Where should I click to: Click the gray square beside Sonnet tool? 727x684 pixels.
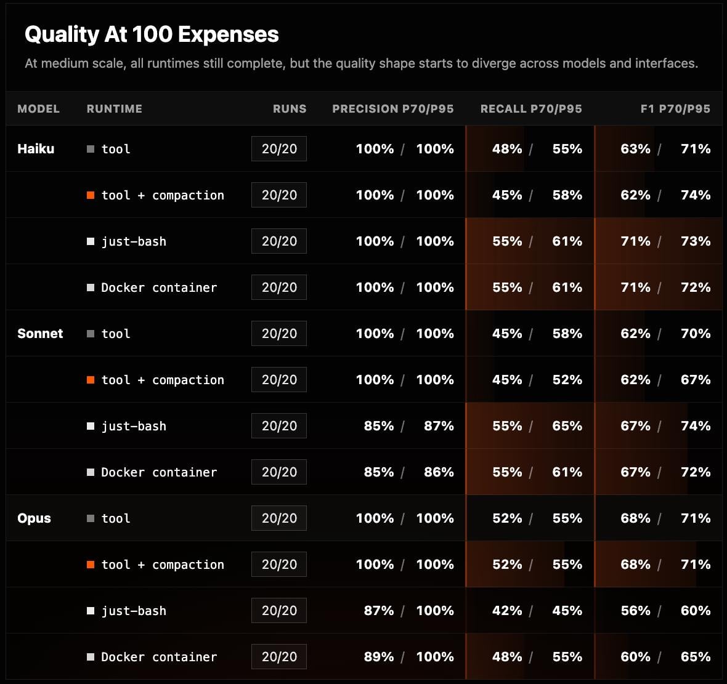click(x=91, y=334)
